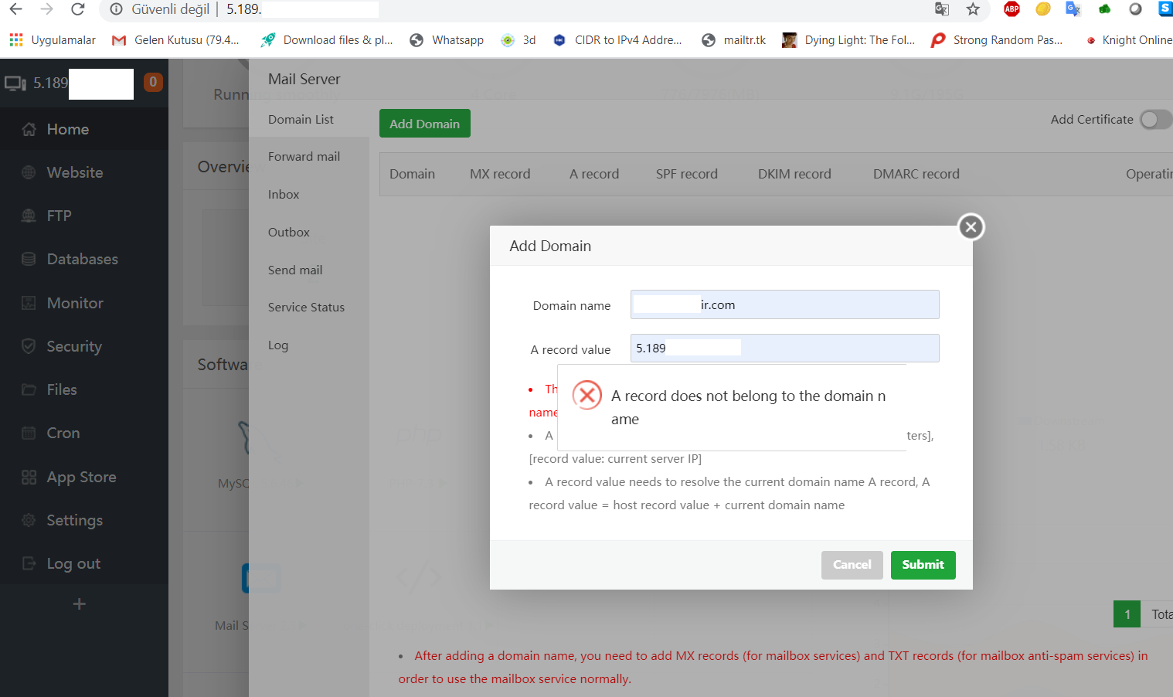The image size is (1173, 697).
Task: Log out from the sidebar
Action: [84, 564]
